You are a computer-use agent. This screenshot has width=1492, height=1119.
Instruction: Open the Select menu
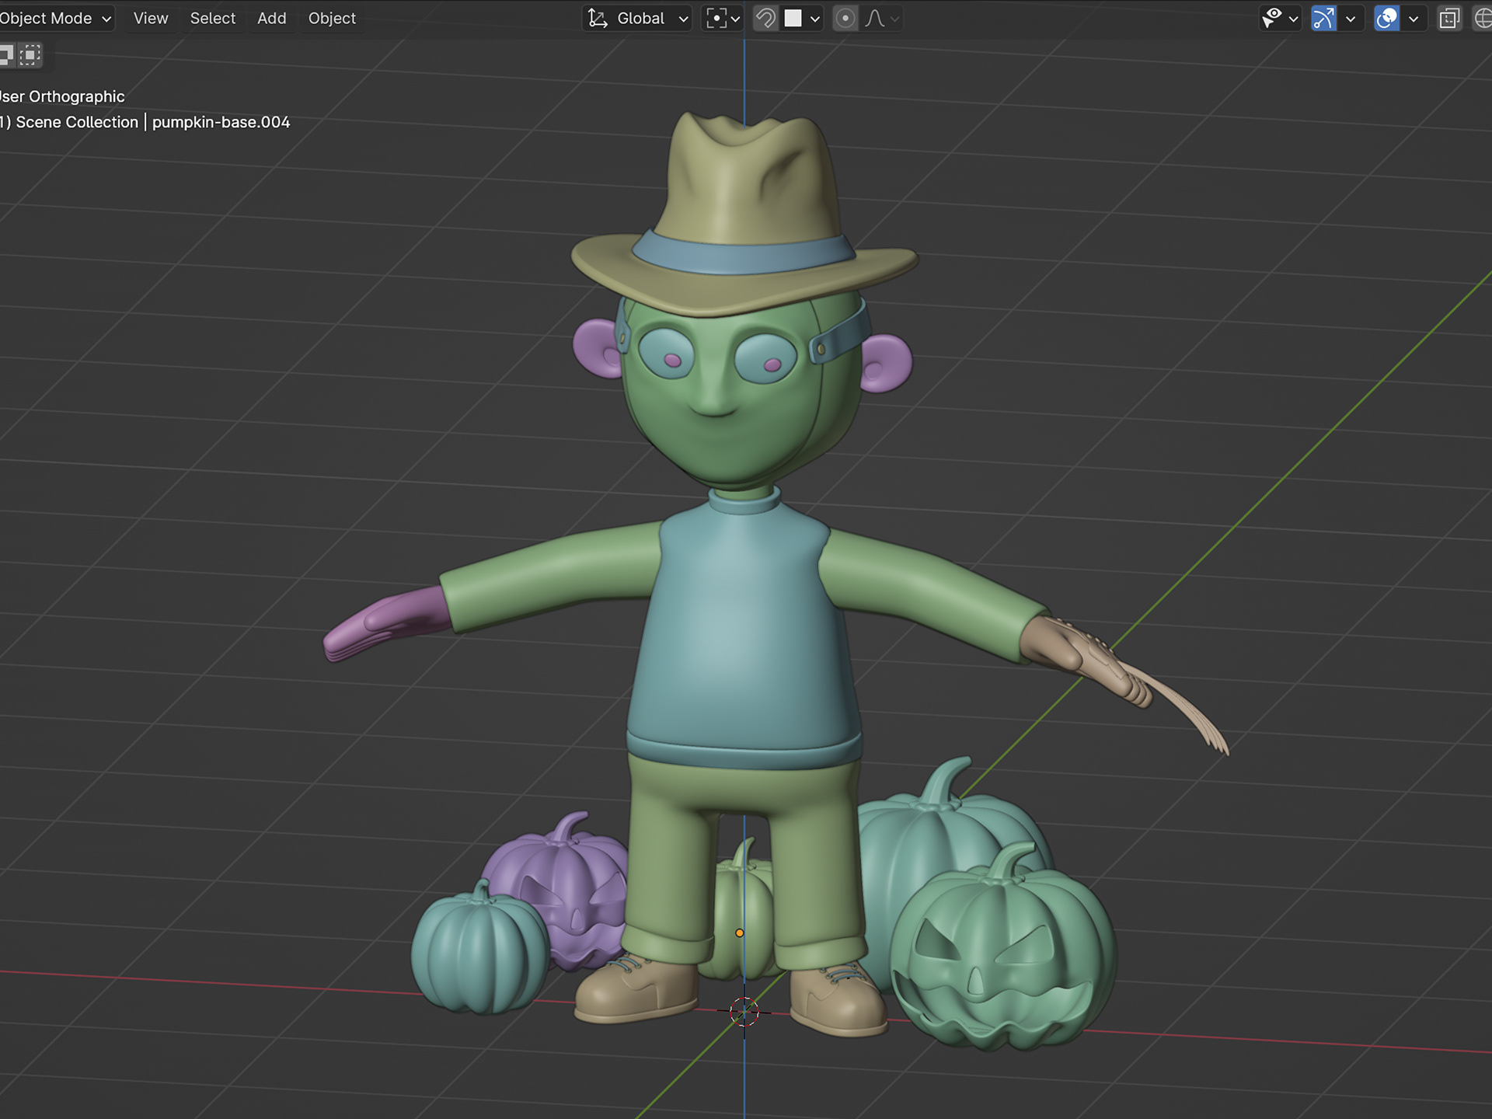point(212,18)
